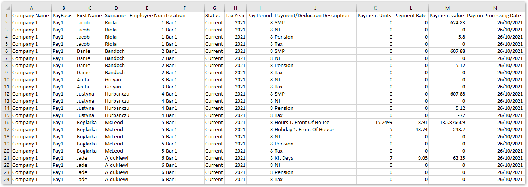
Task: Click the 'Employee Num' header cell
Action: click(147, 16)
